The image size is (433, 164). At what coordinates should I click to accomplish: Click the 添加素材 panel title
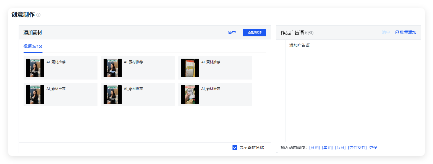33,33
